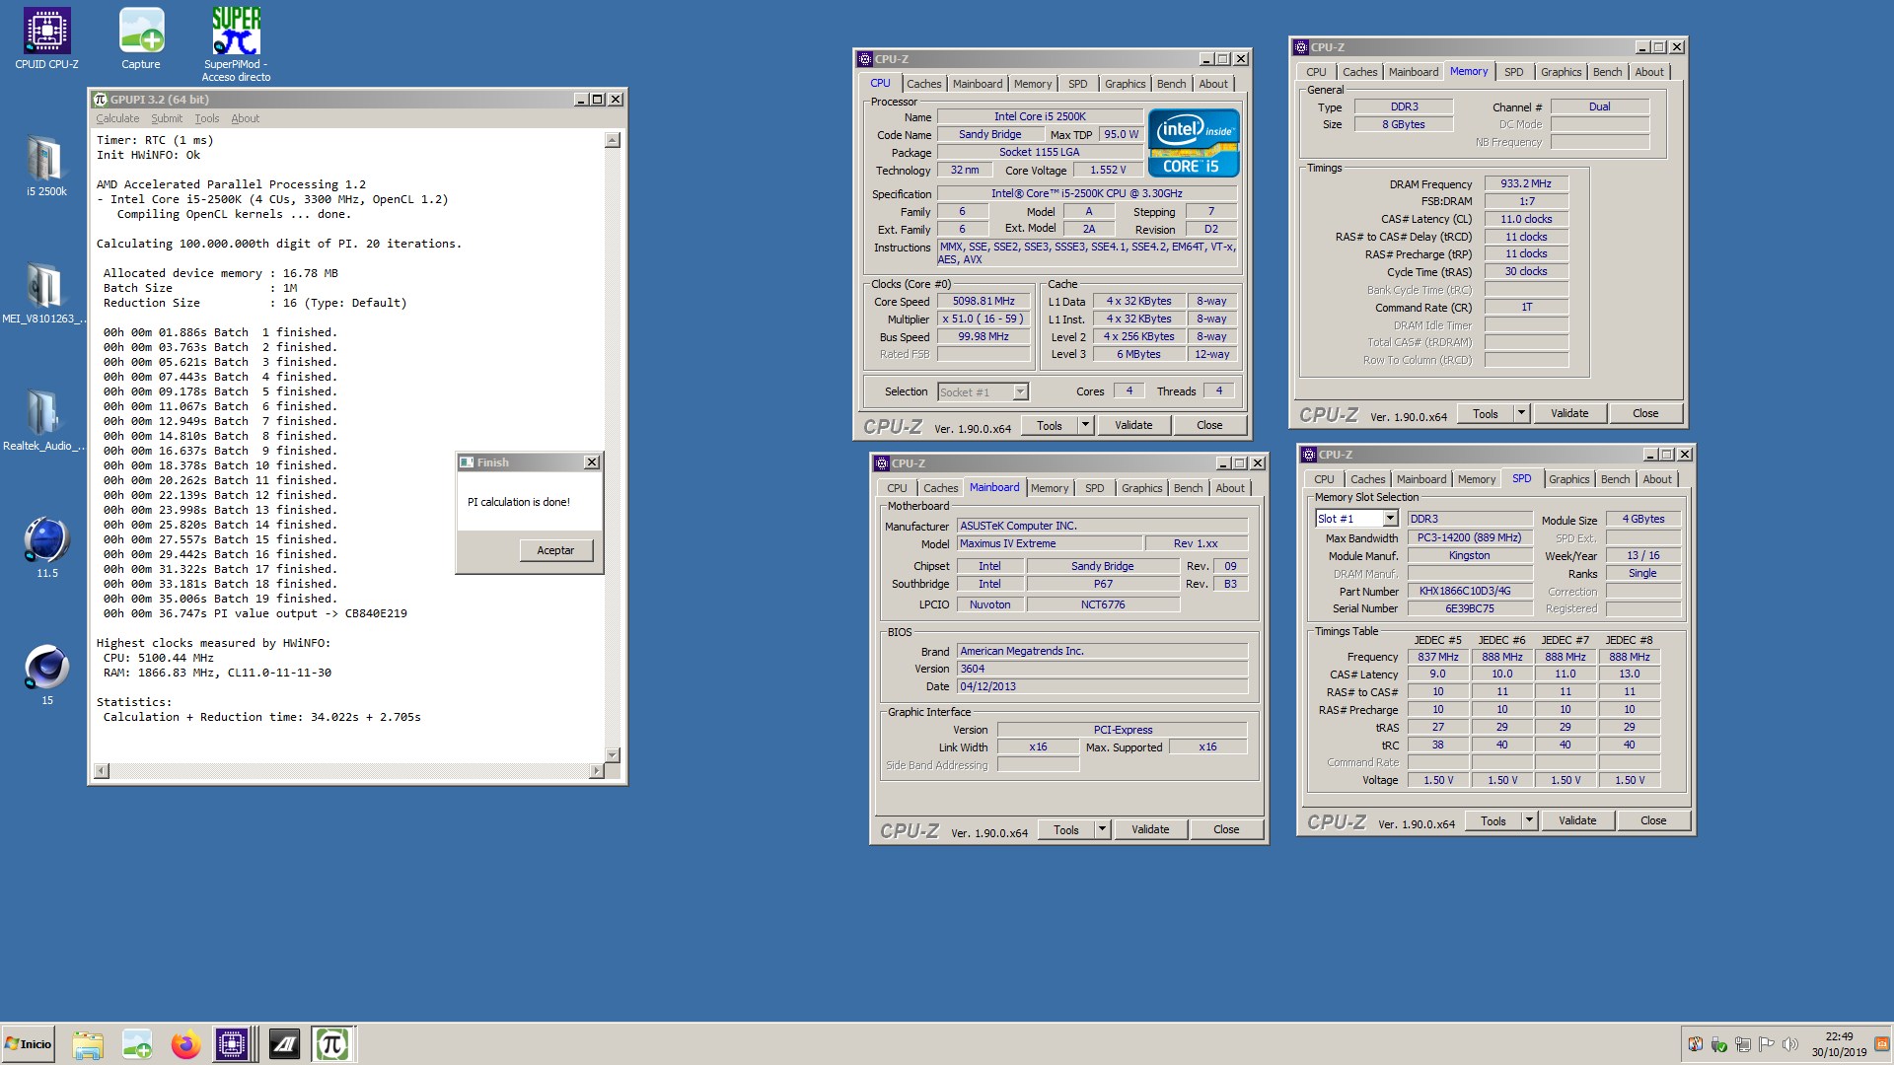
Task: Open Cinebench 11.5 desktop icon
Action: [x=46, y=547]
